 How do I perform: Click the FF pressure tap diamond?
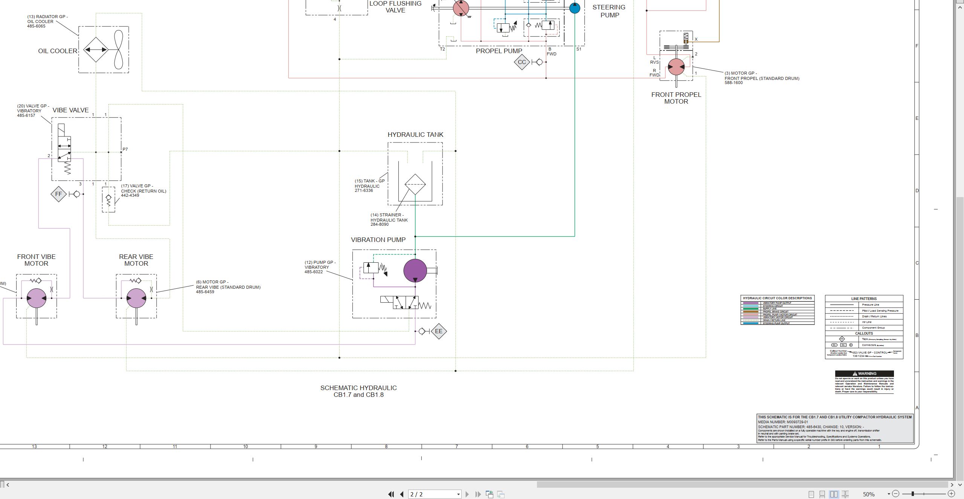point(58,194)
